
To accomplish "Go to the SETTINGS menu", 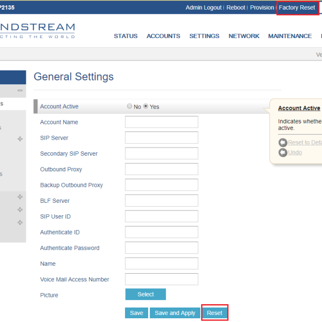I will point(204,36).
